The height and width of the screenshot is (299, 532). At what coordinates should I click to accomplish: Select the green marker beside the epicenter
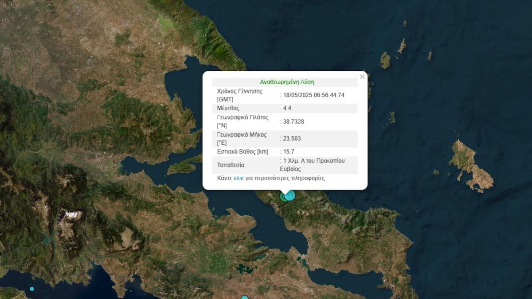pyautogui.click(x=283, y=197)
